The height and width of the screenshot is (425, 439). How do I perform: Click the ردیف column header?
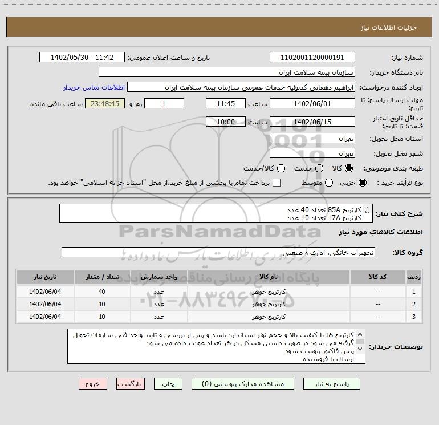point(414,277)
